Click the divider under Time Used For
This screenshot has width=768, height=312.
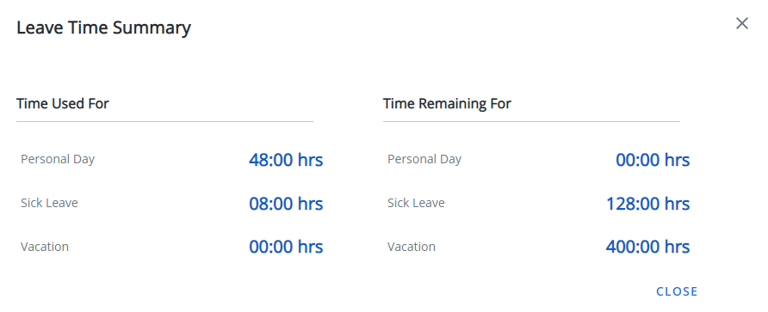tap(164, 121)
